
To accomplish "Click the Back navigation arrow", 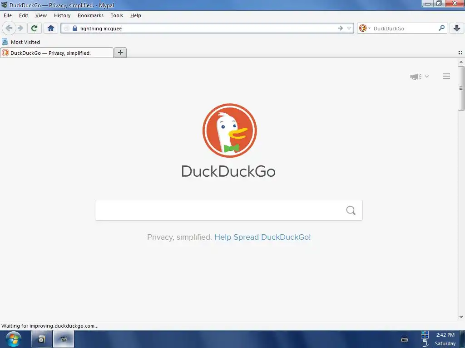I will (9, 28).
